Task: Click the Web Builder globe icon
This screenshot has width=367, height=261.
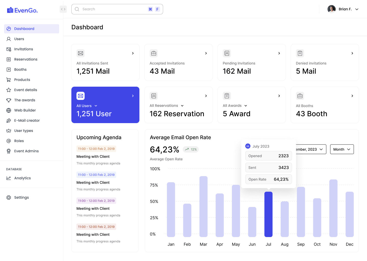Action: pos(9,110)
